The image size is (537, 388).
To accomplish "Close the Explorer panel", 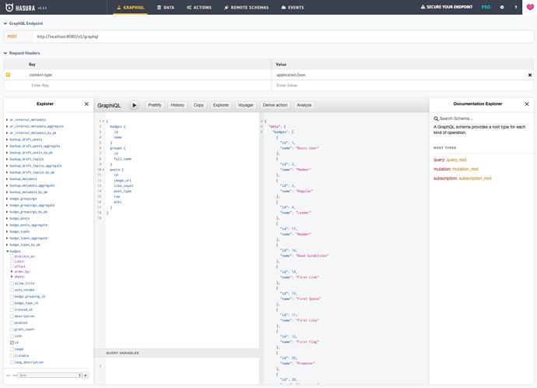I will (86, 104).
